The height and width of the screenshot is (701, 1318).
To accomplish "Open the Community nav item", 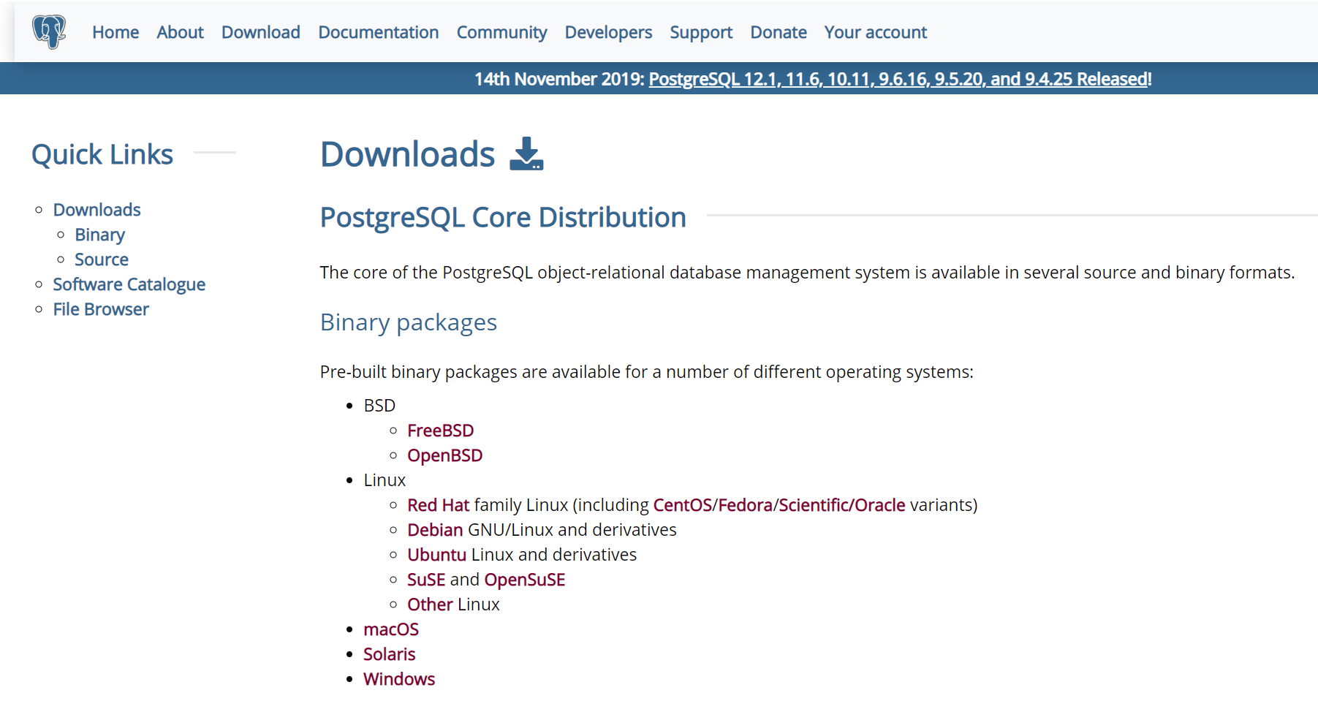I will (x=501, y=32).
